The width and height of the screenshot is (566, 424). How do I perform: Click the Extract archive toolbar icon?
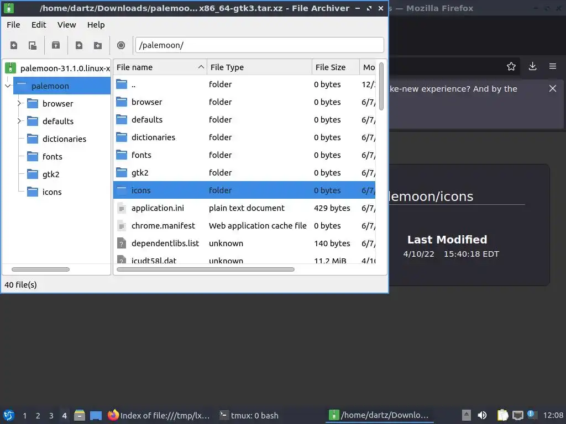coord(56,45)
